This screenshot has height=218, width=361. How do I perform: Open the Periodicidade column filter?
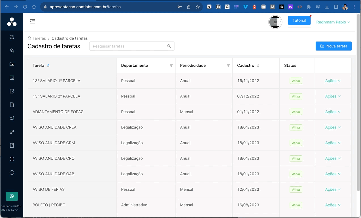[228, 66]
